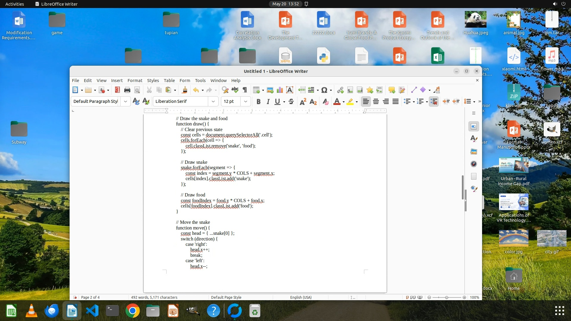Open sidebar Gallery panel icon
Viewport: 571px width, 321px height.
click(x=474, y=152)
